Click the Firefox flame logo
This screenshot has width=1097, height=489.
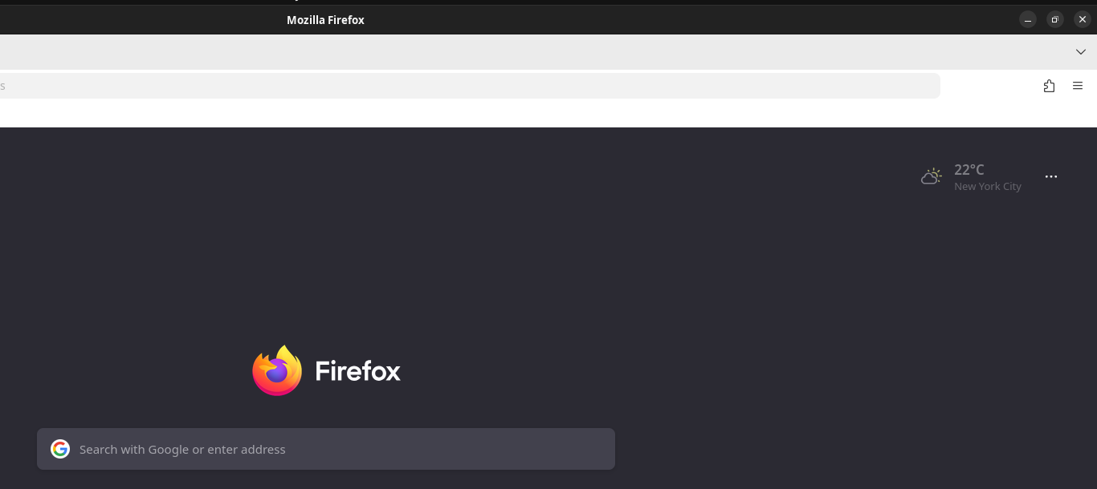[277, 370]
